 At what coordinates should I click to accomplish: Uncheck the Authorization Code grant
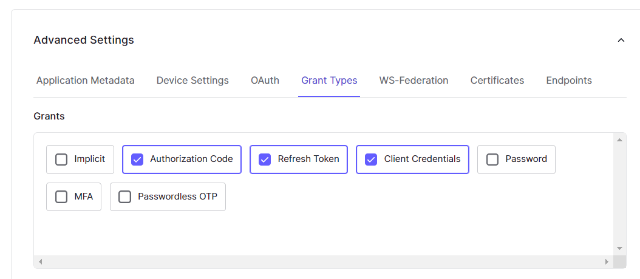137,160
